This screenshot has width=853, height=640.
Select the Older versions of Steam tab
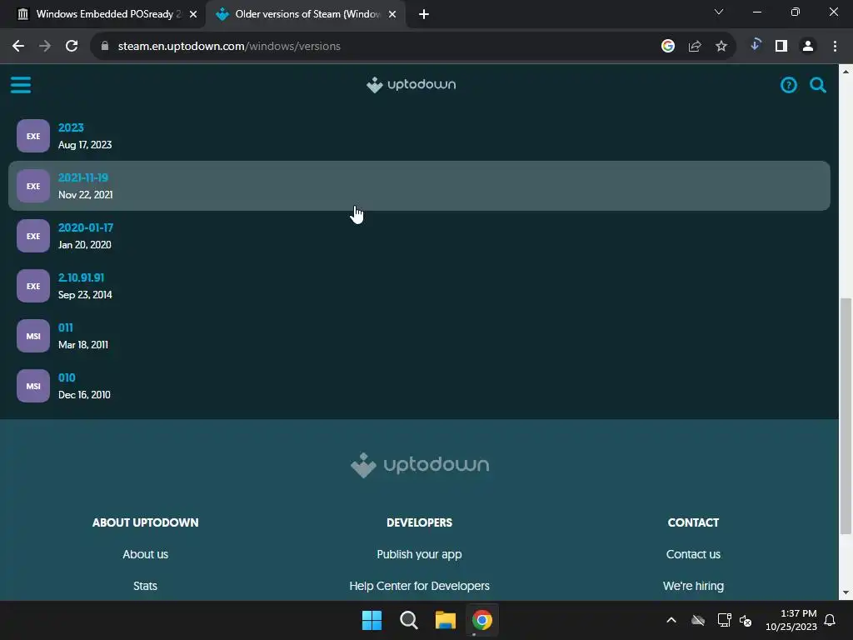[305, 14]
